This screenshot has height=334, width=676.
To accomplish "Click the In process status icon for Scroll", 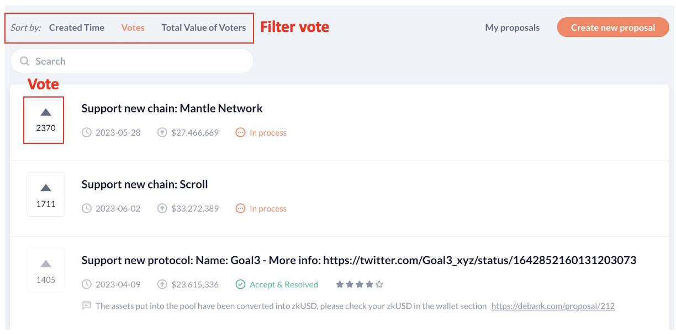I will 240,209.
